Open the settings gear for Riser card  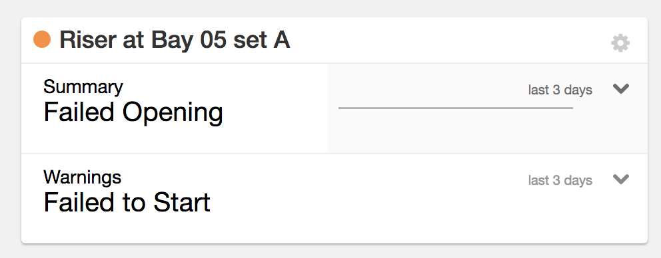coord(620,43)
